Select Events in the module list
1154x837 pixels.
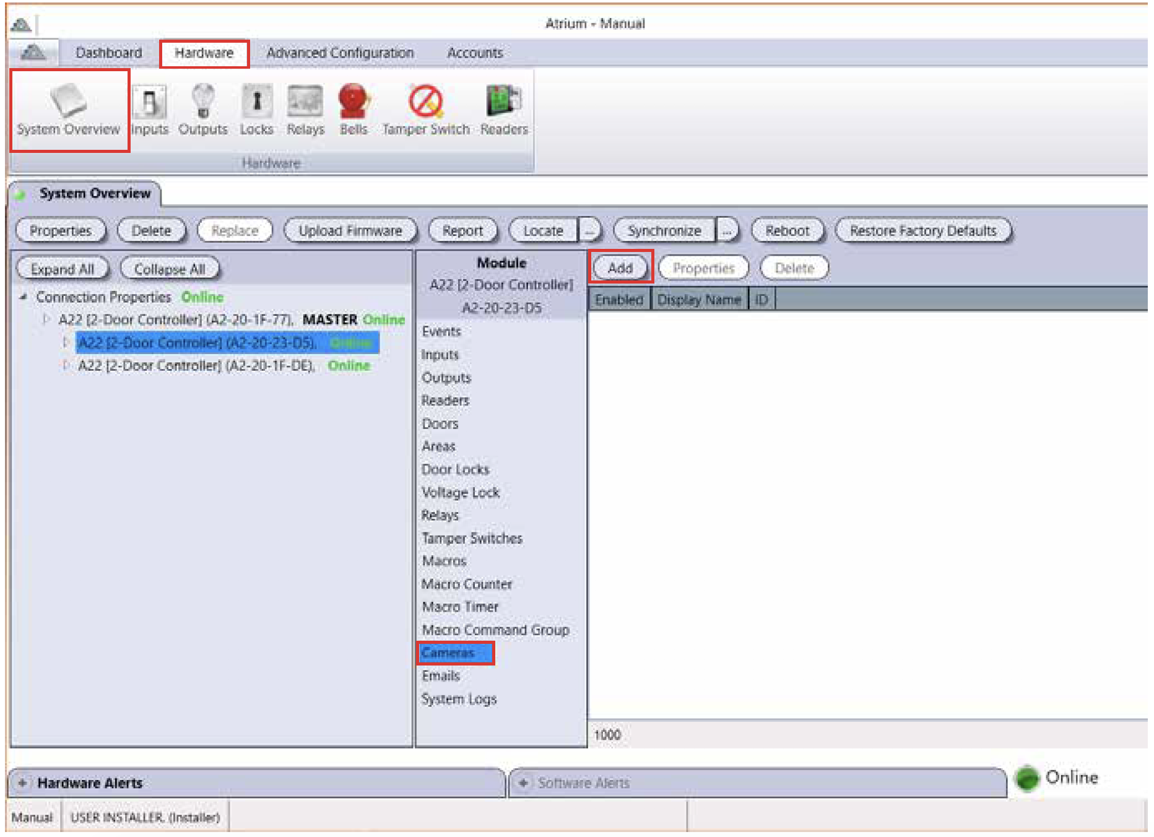(x=441, y=332)
